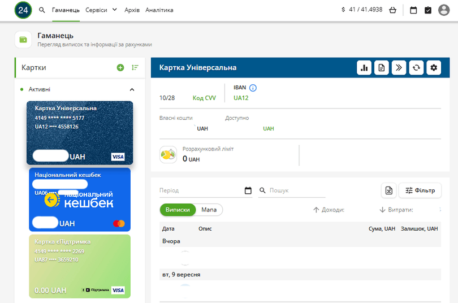Image resolution: width=458 pixels, height=303 pixels.
Task: Open the tasks clipboard icon in header
Action: (x=428, y=10)
